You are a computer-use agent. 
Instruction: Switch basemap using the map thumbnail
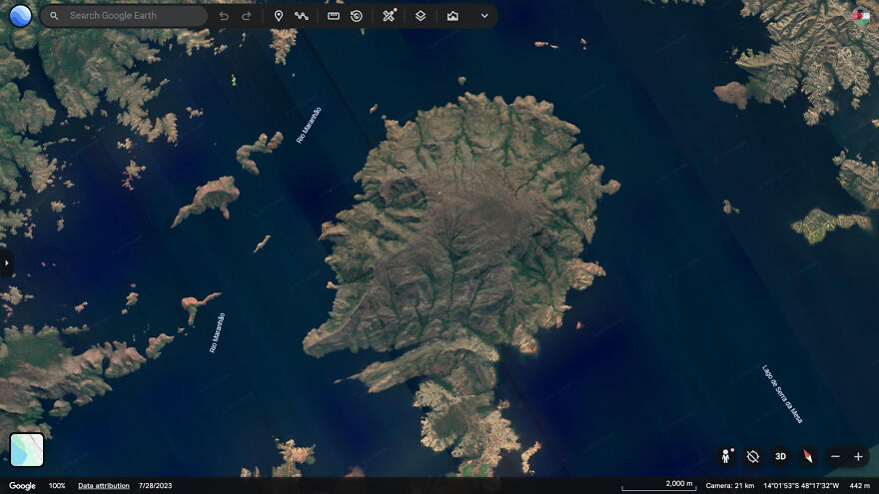pyautogui.click(x=27, y=449)
